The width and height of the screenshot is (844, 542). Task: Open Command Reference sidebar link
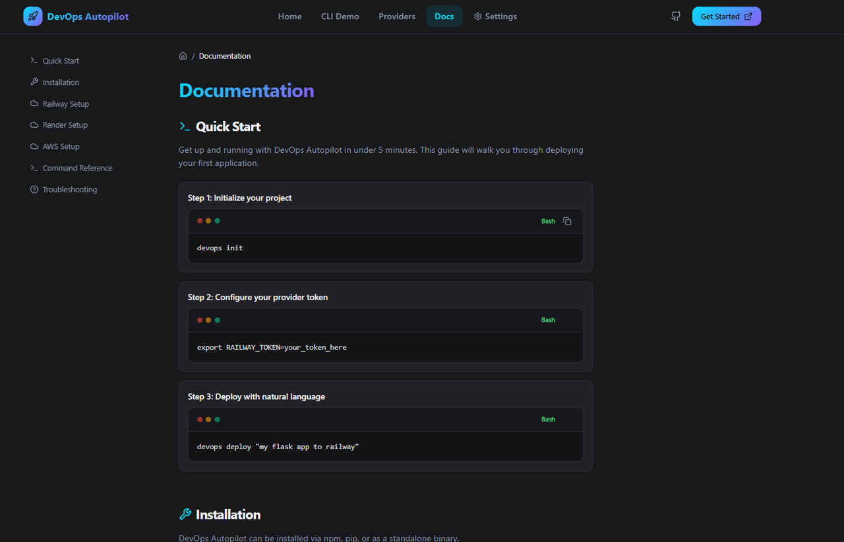(x=77, y=168)
